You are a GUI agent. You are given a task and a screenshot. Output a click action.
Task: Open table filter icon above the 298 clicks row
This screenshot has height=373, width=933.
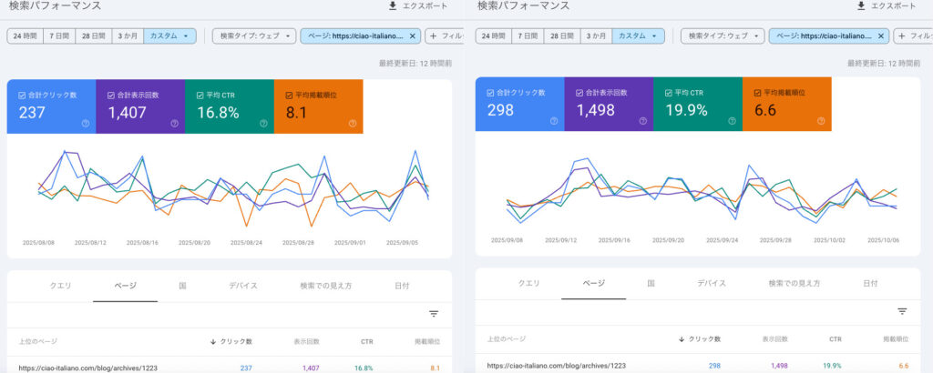(902, 311)
